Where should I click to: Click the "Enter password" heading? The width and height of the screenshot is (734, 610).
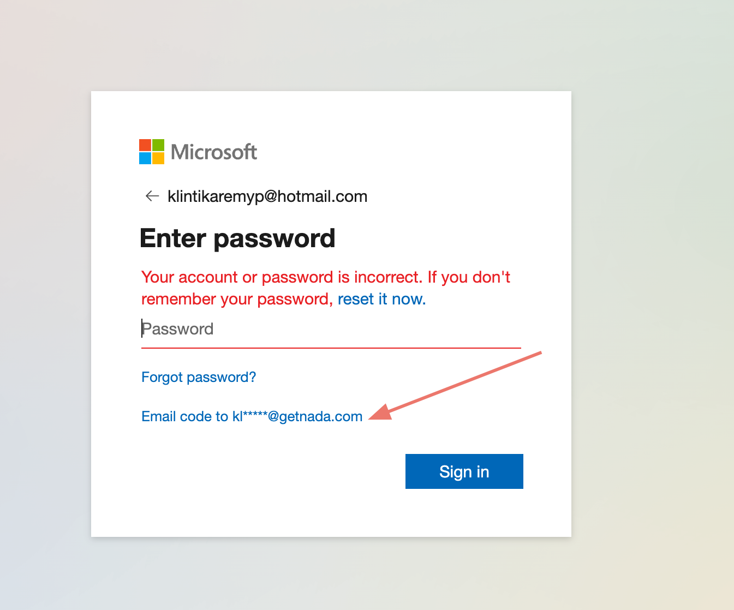(x=237, y=238)
